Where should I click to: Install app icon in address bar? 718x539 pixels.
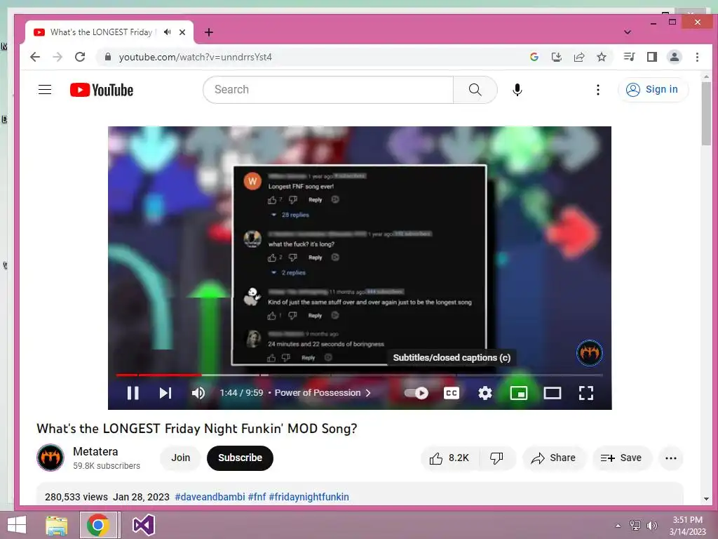click(556, 57)
